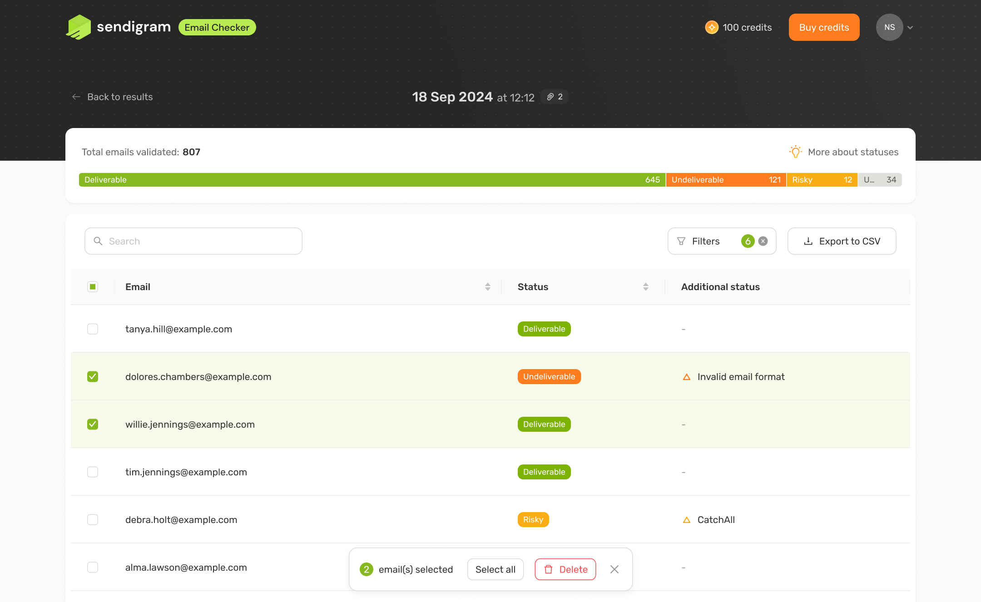Screen dimensions: 981x602
Task: Click the warning icon beside CatchAll
Action: (687, 520)
